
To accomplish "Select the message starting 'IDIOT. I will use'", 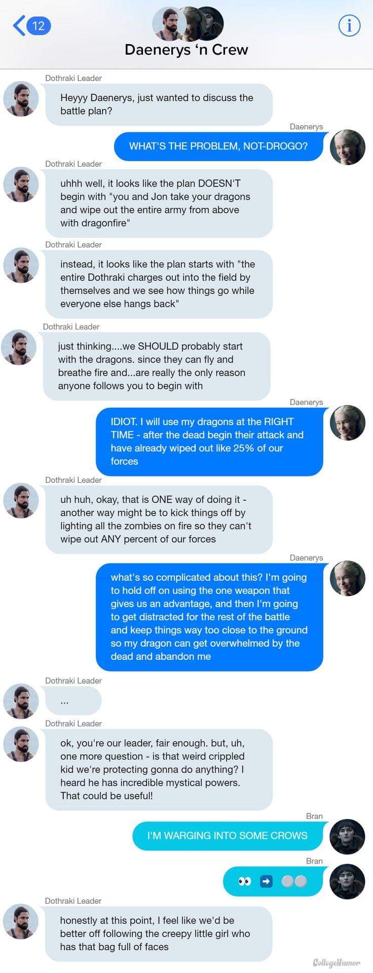I will pos(209,442).
